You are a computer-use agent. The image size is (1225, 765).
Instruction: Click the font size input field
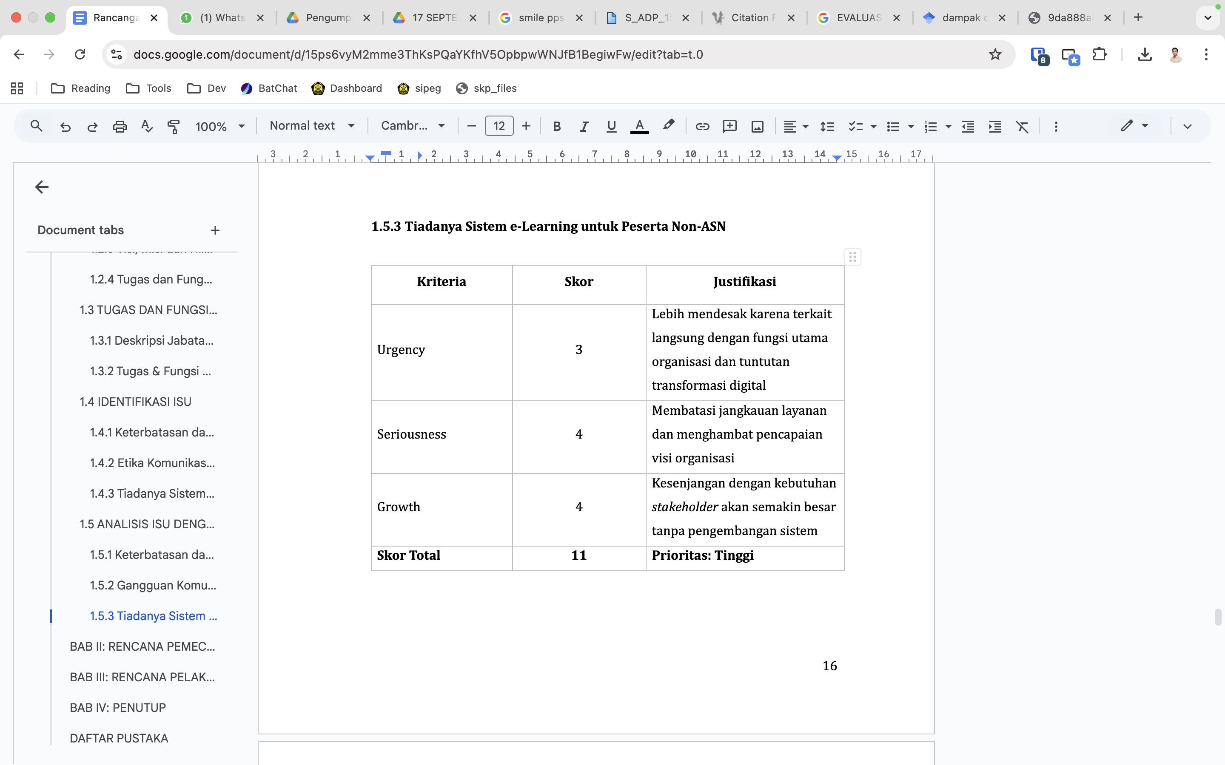pyautogui.click(x=499, y=126)
